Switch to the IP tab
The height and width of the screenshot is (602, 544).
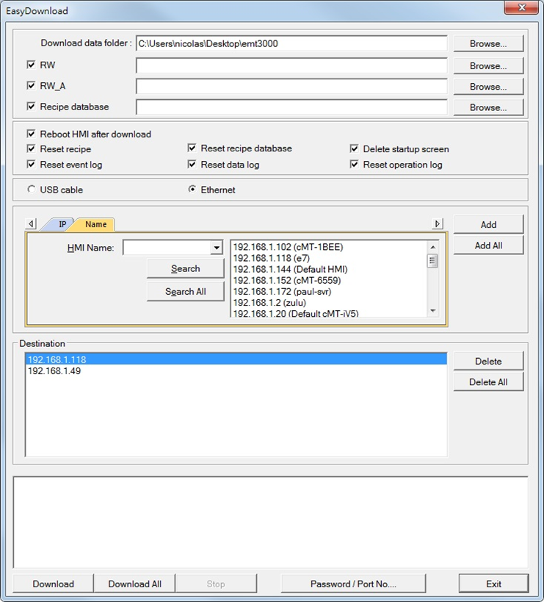(x=62, y=224)
